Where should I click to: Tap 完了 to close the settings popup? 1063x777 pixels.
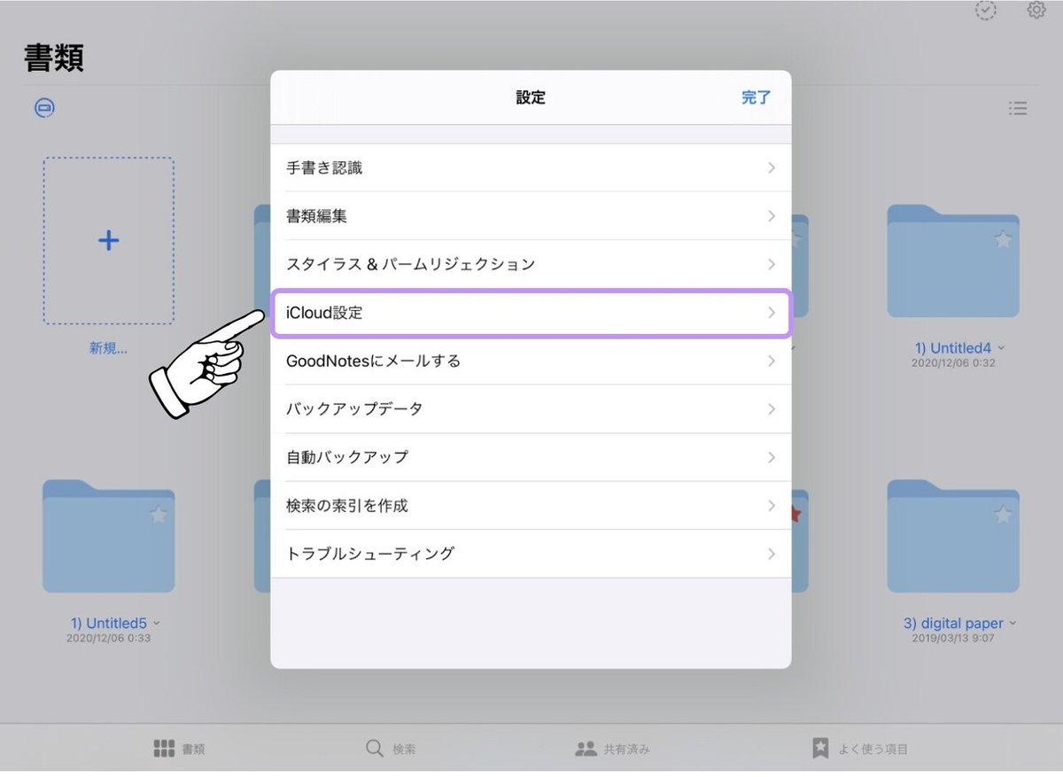[757, 98]
